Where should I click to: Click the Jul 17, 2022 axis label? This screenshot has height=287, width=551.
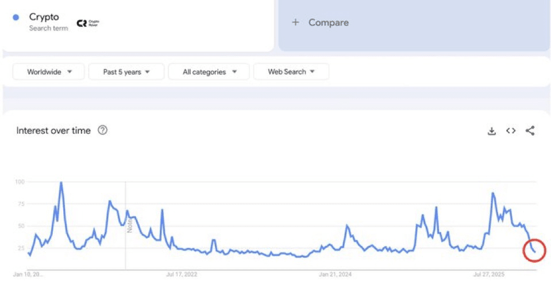[182, 274]
